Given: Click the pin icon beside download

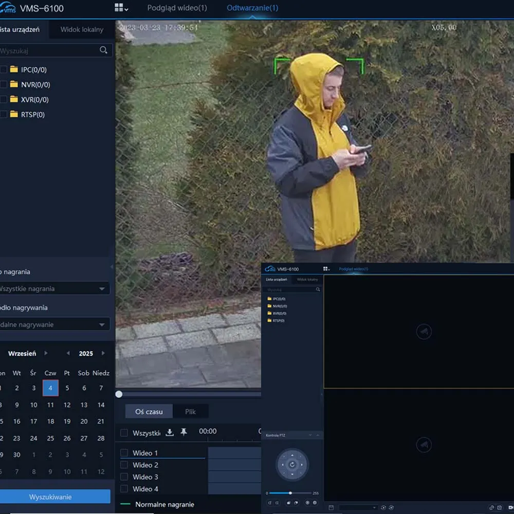Looking at the screenshot, I should pyautogui.click(x=183, y=433).
